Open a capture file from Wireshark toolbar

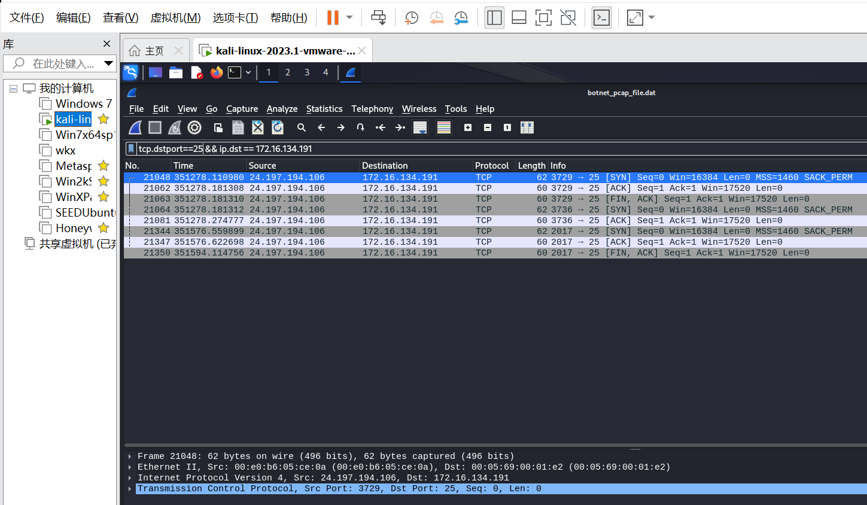click(218, 127)
